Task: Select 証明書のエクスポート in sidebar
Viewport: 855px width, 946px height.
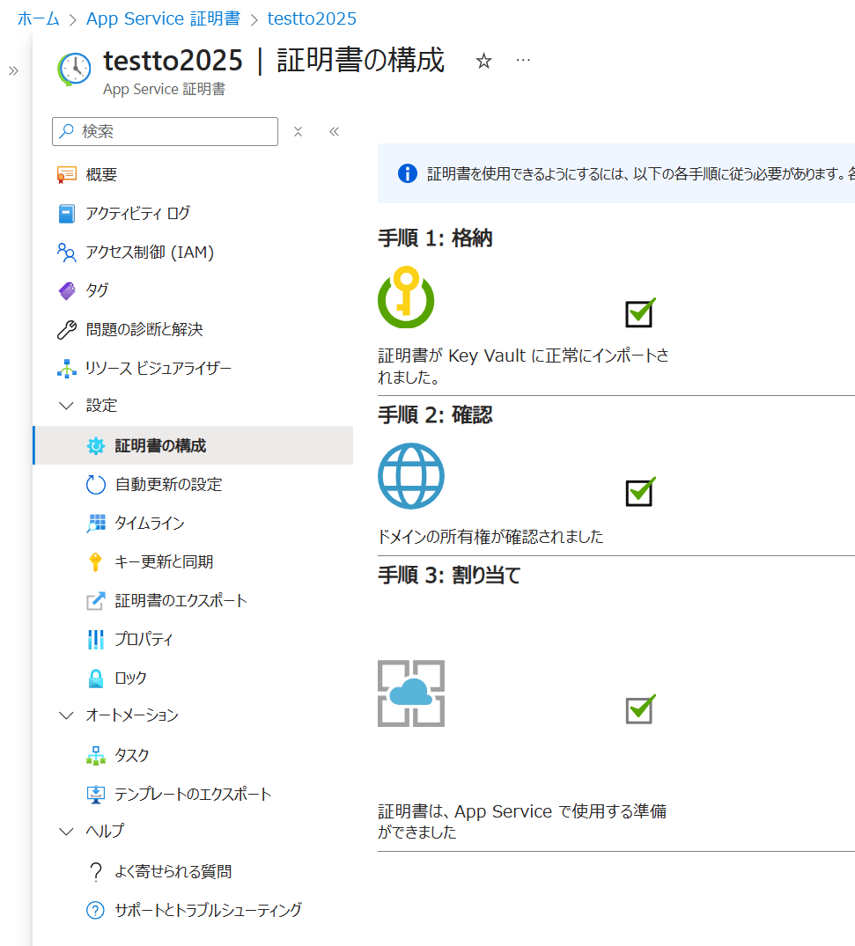Action: 181,600
